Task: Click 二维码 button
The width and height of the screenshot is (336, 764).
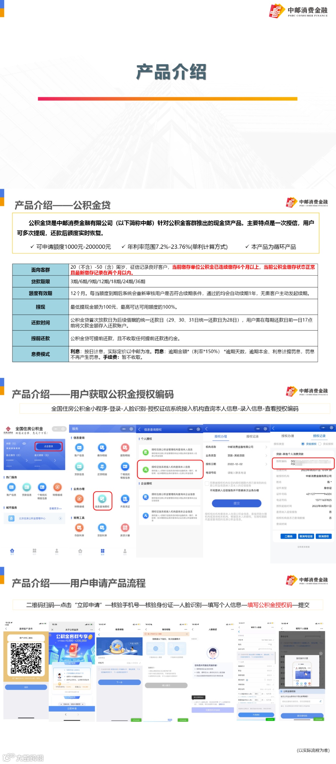Action: [288, 536]
